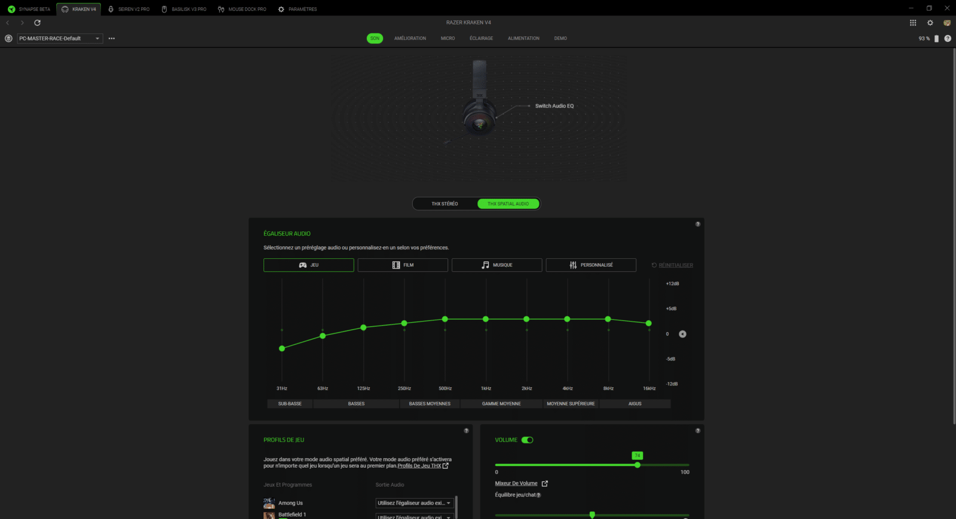
Task: Choose the Personnalisé equalizer preset
Action: pyautogui.click(x=591, y=265)
